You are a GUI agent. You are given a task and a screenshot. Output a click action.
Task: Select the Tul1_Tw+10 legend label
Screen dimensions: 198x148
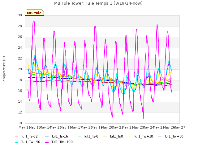[144, 136]
